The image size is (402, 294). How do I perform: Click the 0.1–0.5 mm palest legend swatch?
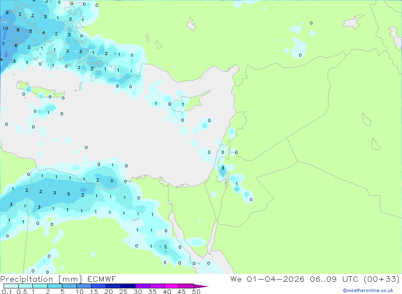(11, 286)
